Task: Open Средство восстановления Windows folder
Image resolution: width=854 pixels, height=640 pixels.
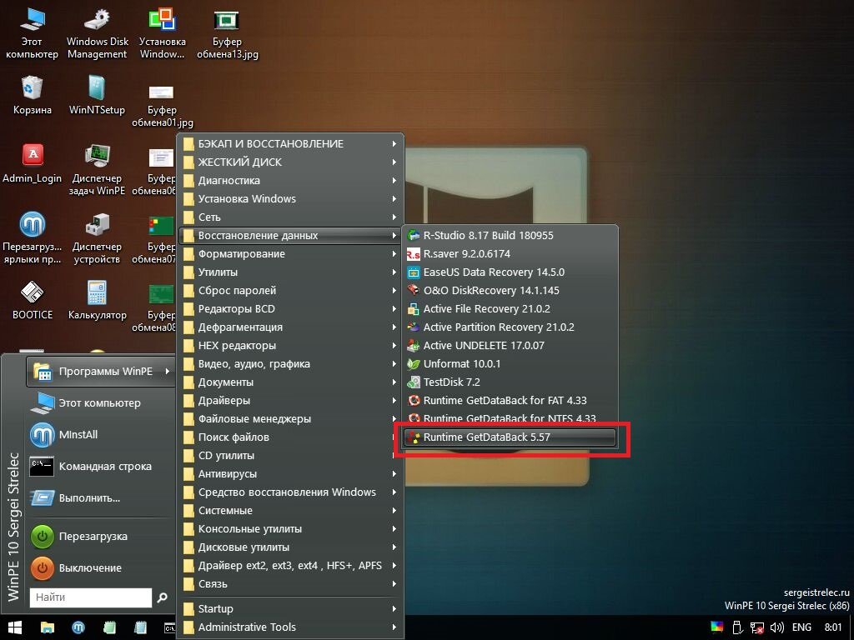Action: tap(291, 492)
